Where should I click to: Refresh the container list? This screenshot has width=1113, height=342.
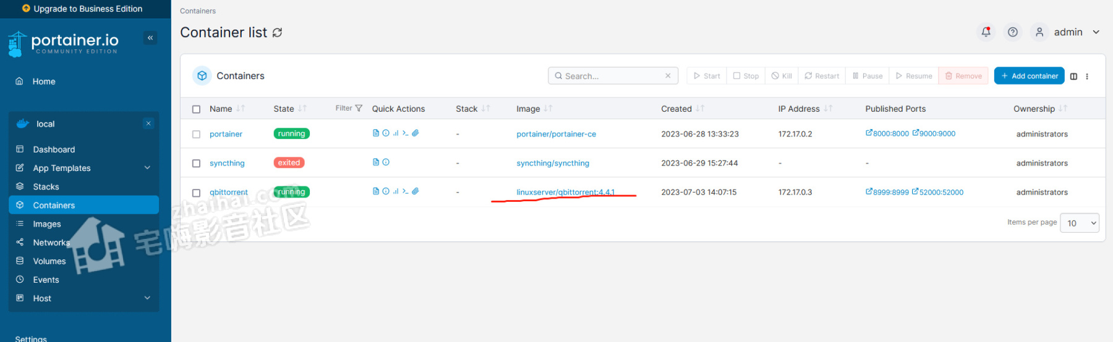click(x=278, y=33)
